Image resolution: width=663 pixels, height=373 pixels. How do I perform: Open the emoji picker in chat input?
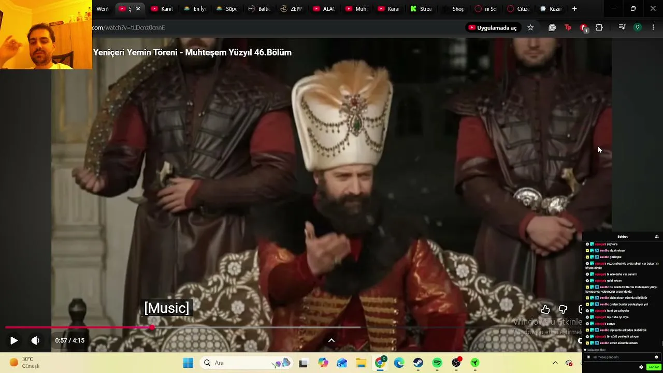(x=656, y=357)
